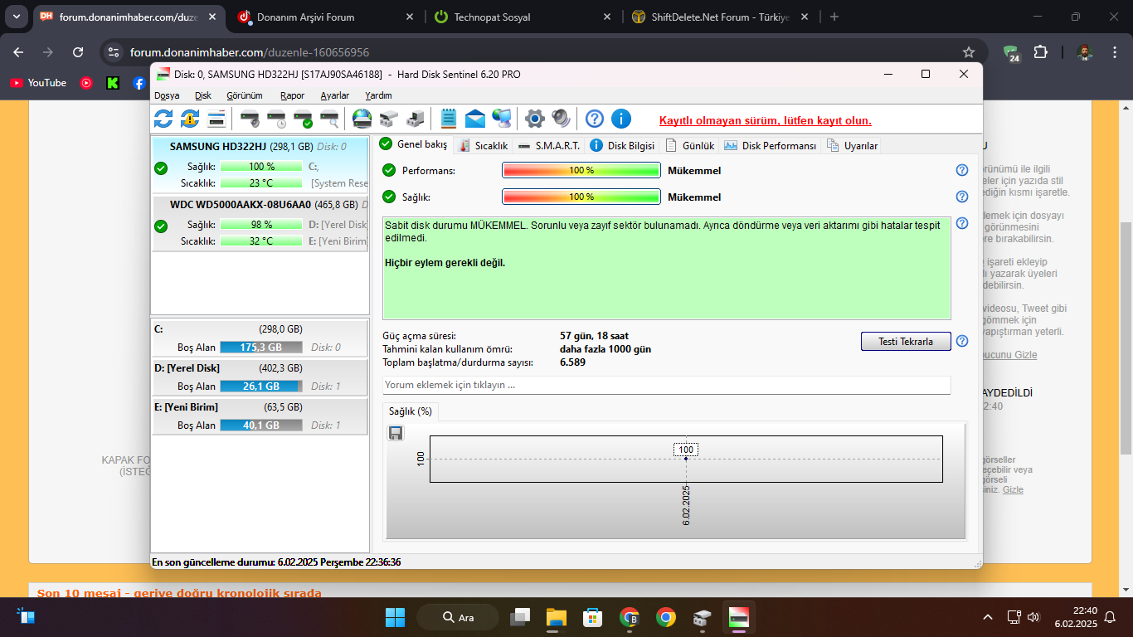Open Chrome tab search dropdown arrow
Viewport: 1133px width, 637px height.
pos(17,17)
